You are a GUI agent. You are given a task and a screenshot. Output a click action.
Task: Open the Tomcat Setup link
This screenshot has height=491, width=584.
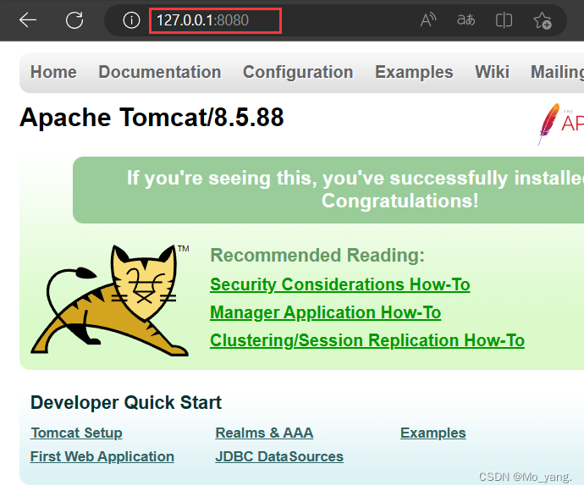(76, 433)
